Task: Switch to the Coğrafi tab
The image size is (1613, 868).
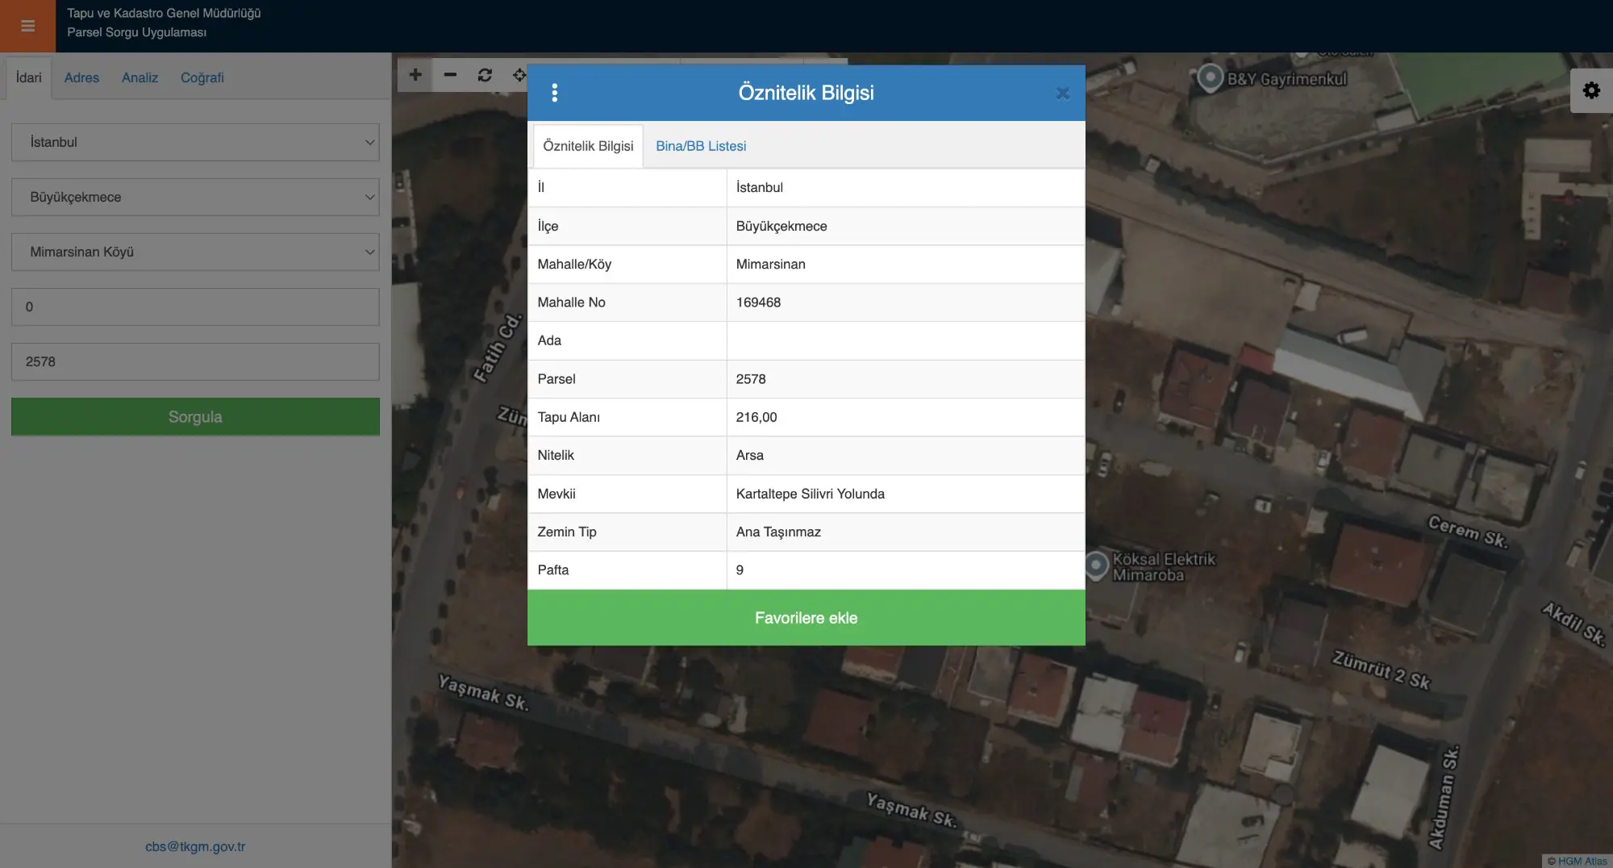Action: click(x=202, y=77)
